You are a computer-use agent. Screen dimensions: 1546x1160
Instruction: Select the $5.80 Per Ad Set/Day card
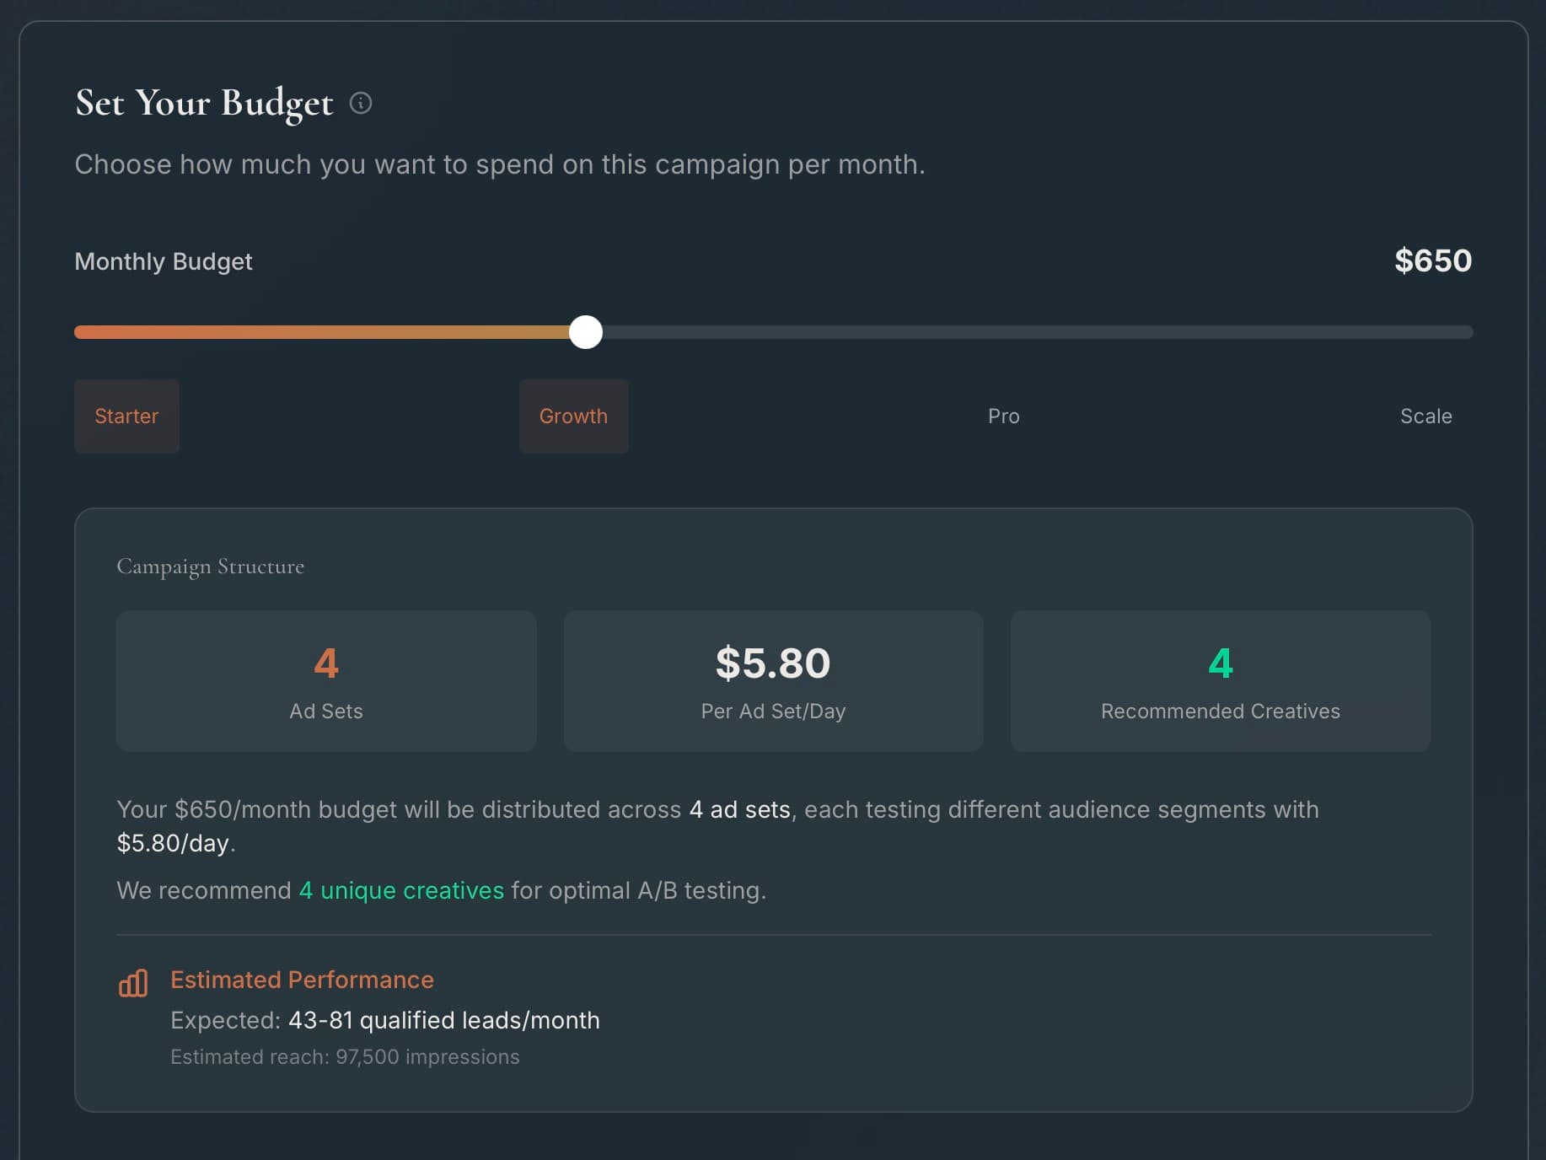[x=772, y=681]
